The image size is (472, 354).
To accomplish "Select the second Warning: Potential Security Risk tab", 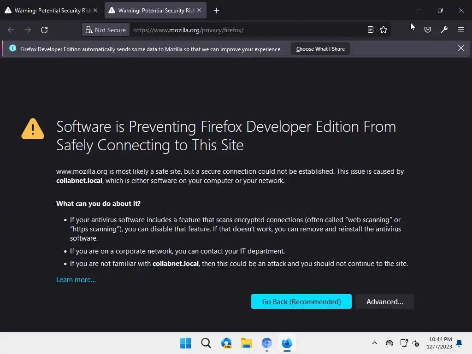I will click(156, 10).
